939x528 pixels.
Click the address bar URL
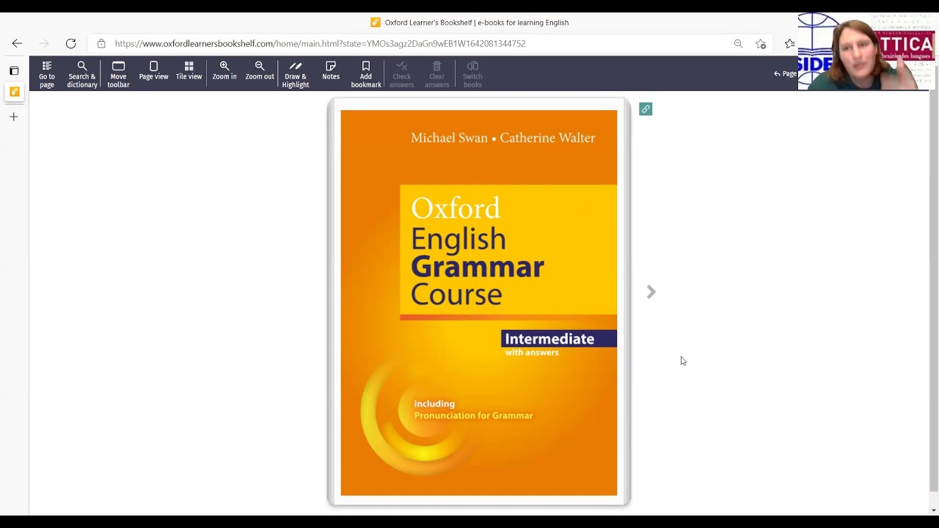point(320,43)
